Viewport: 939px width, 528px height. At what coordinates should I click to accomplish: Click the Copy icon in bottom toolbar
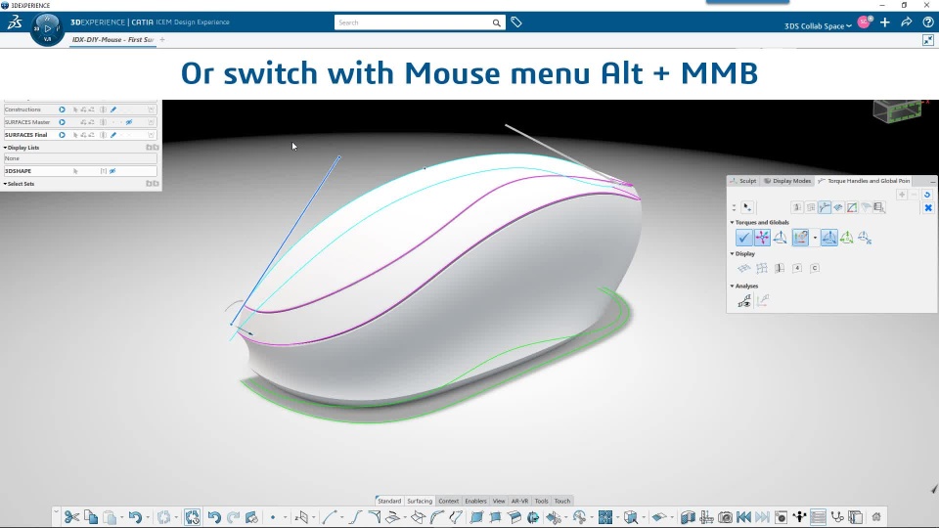point(91,516)
